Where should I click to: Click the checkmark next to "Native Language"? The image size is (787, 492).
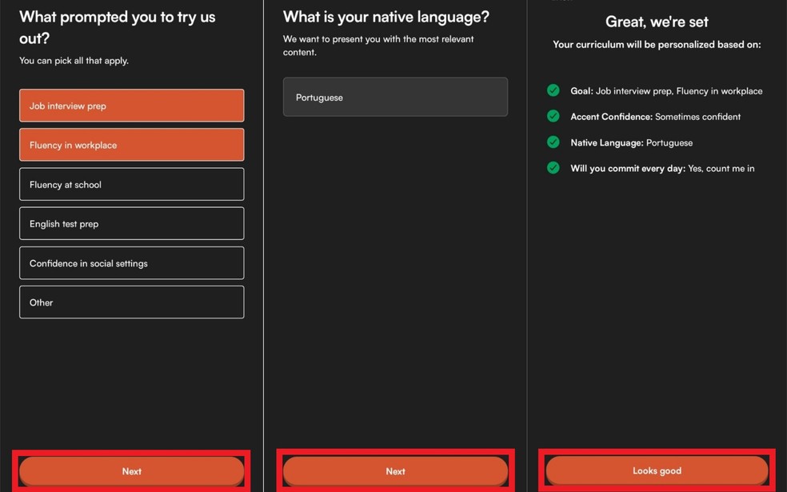(553, 142)
